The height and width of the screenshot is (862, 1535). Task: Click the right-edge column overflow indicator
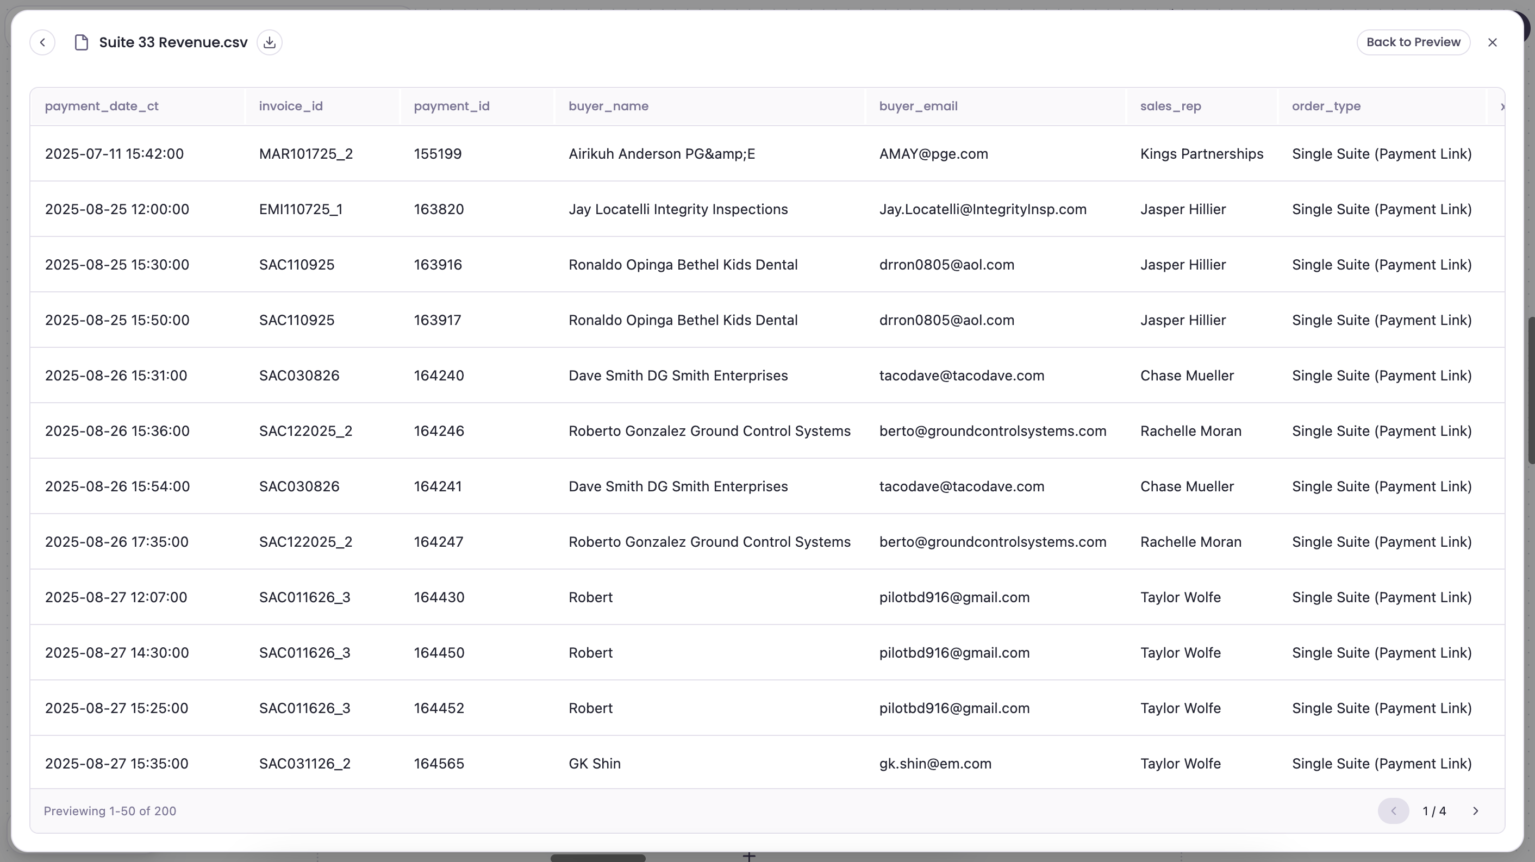coord(1503,106)
